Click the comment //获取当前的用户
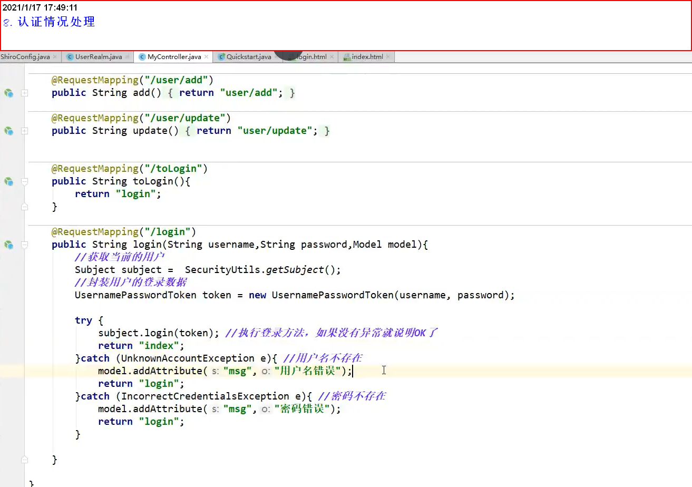692x487 pixels. coord(120,257)
